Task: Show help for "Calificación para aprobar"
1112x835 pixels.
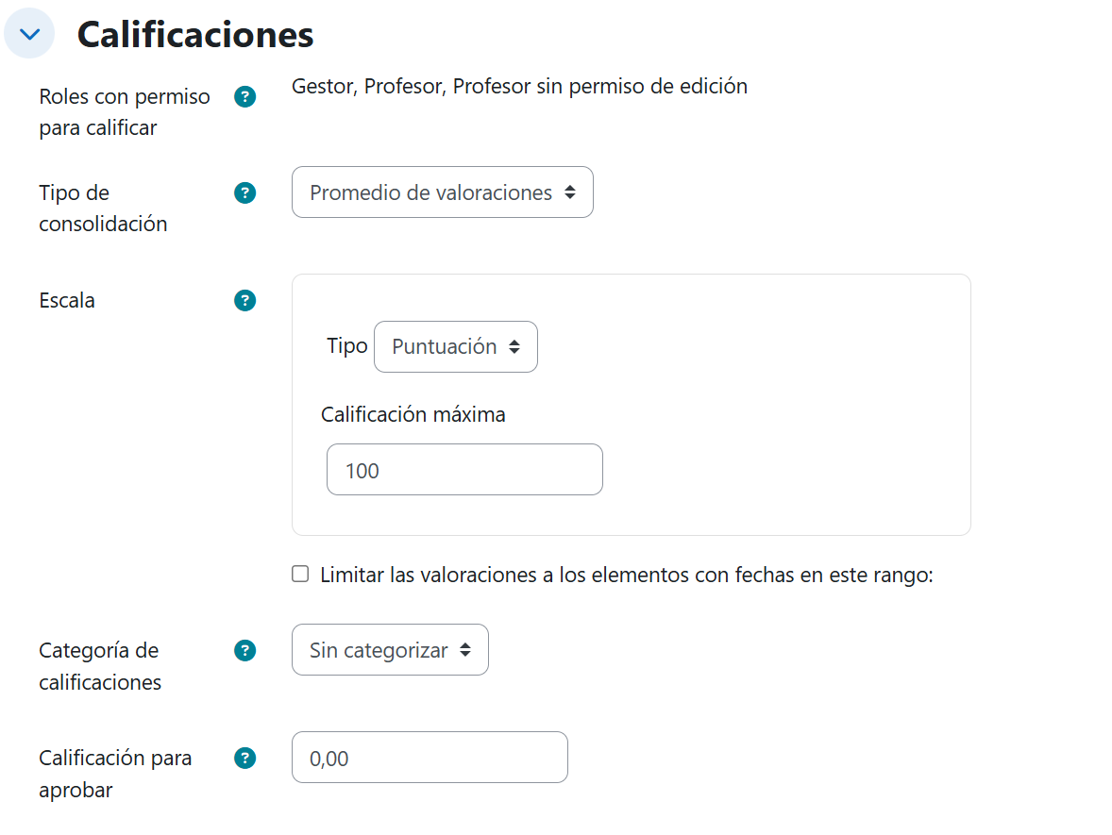Action: pyautogui.click(x=244, y=758)
